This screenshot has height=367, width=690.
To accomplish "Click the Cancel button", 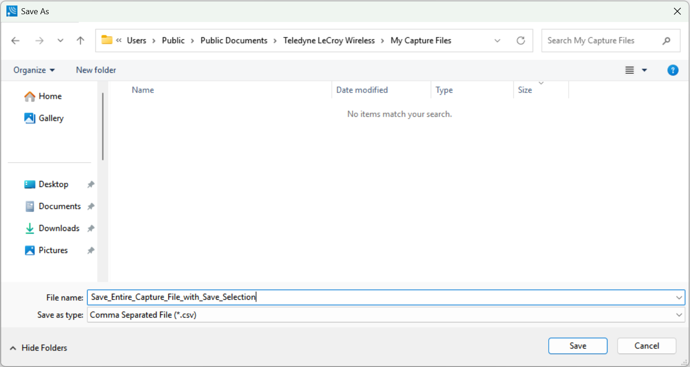I will point(647,346).
